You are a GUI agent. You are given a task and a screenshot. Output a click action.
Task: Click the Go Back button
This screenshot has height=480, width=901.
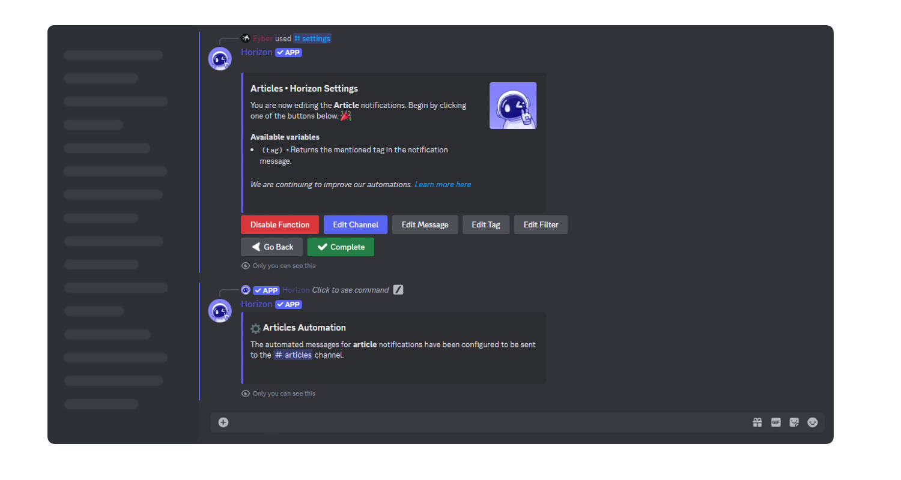click(x=272, y=247)
